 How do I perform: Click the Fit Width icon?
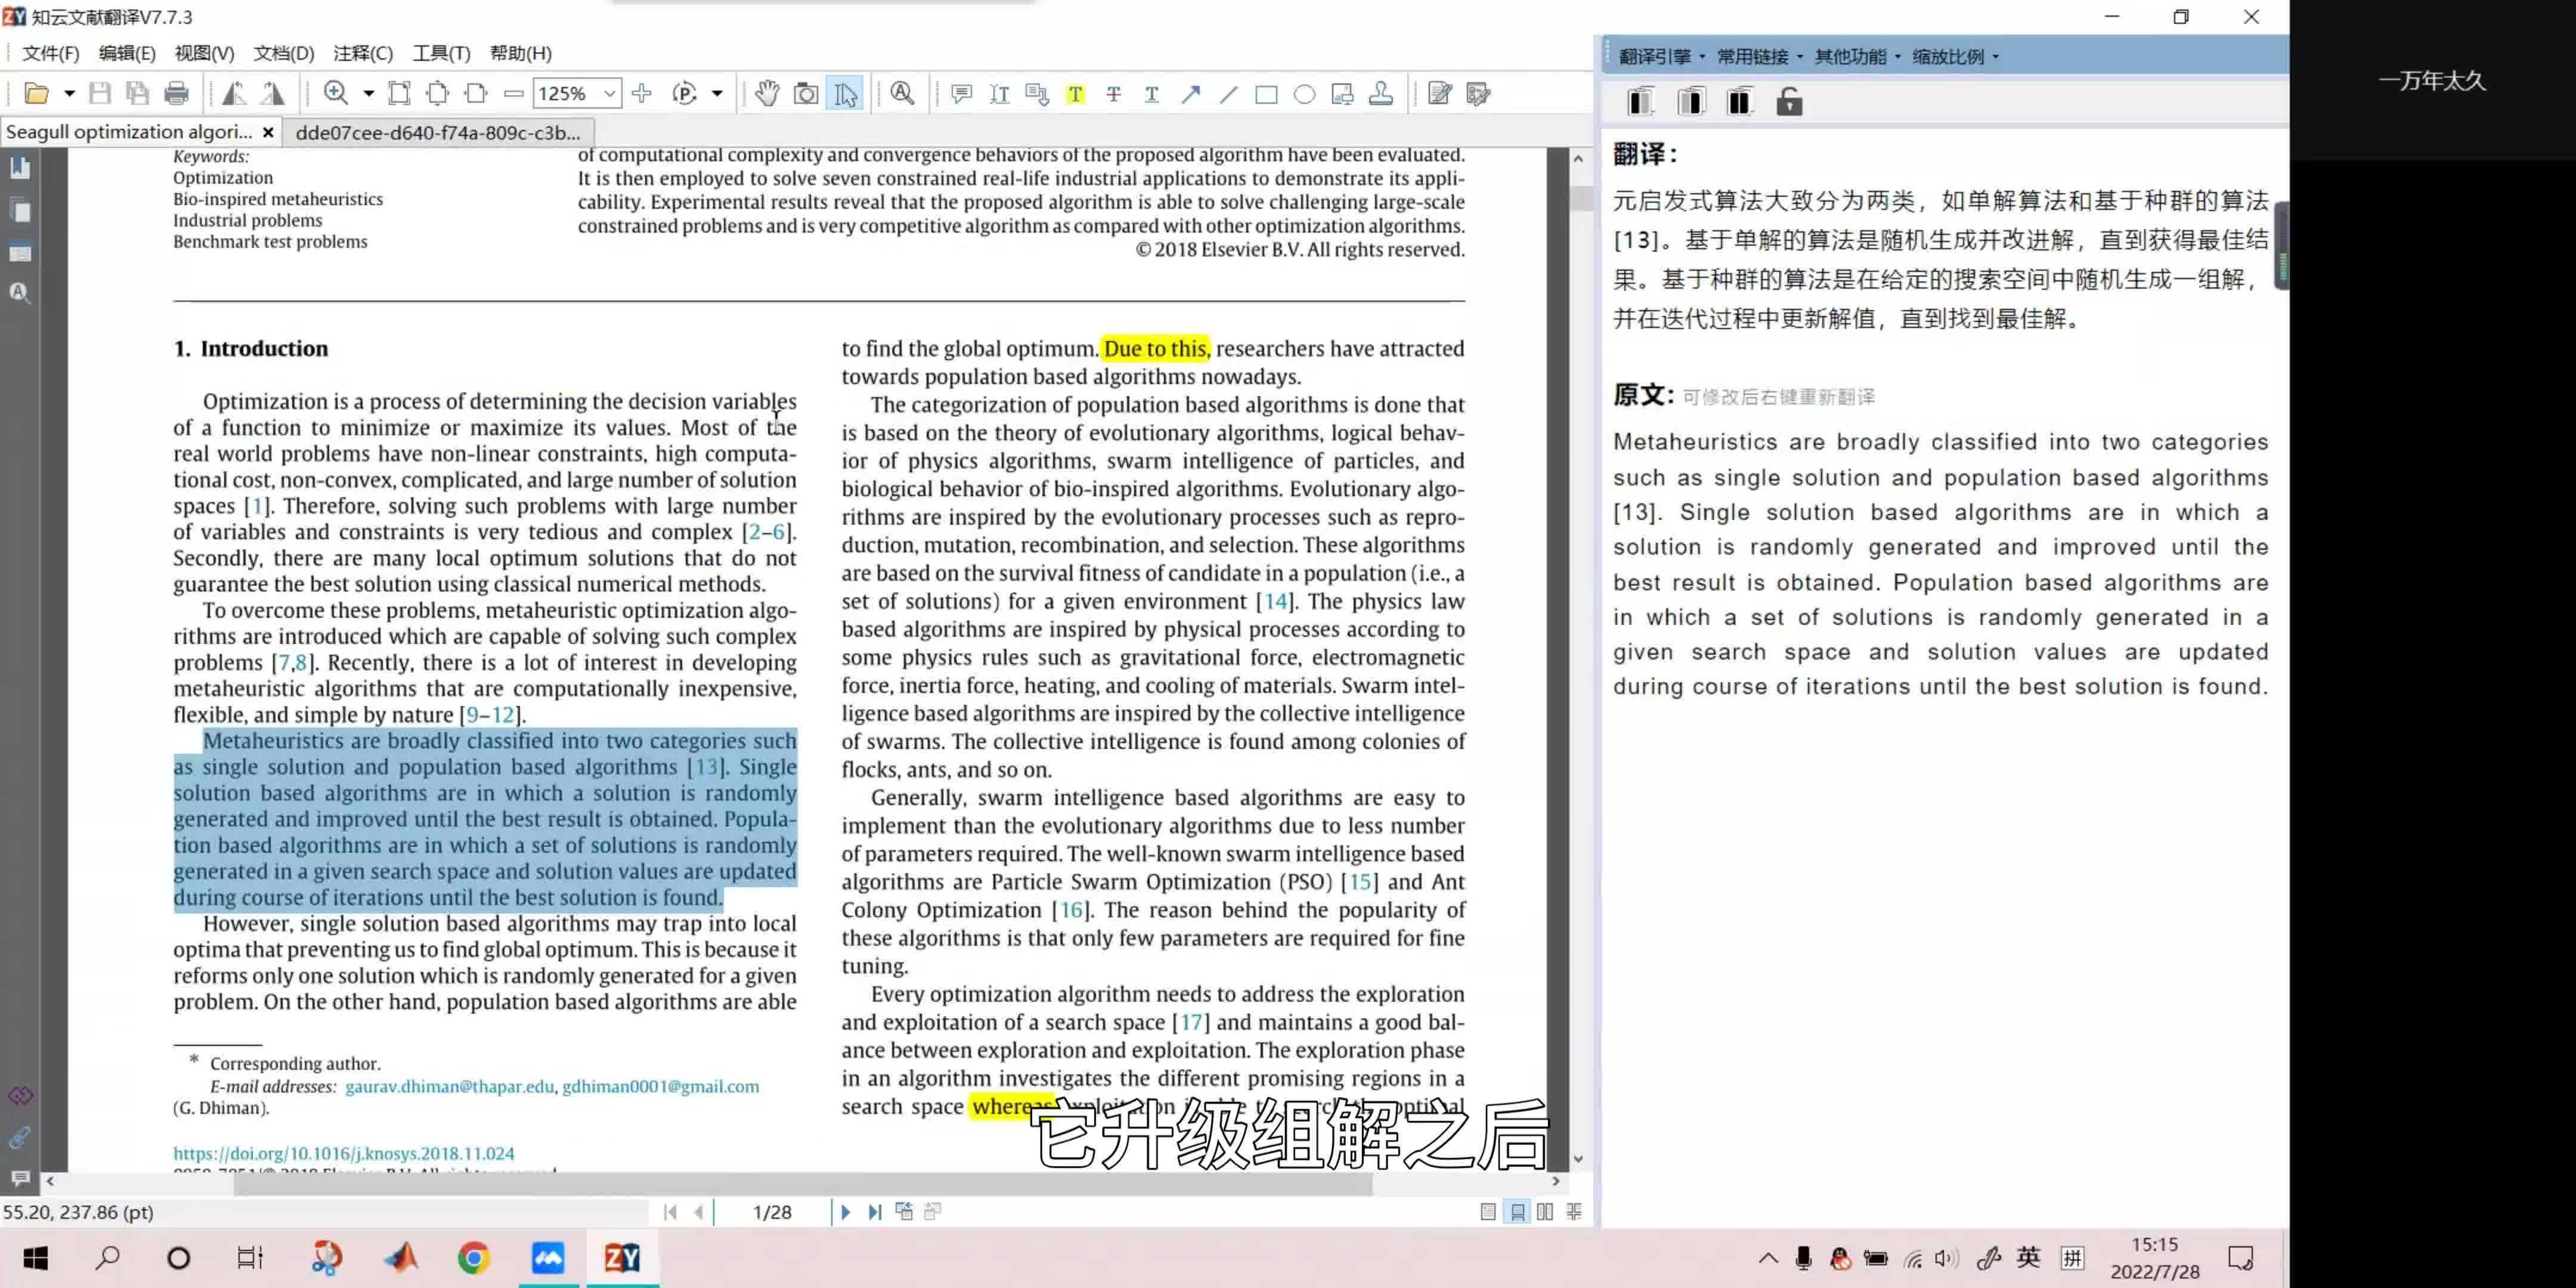pos(476,94)
